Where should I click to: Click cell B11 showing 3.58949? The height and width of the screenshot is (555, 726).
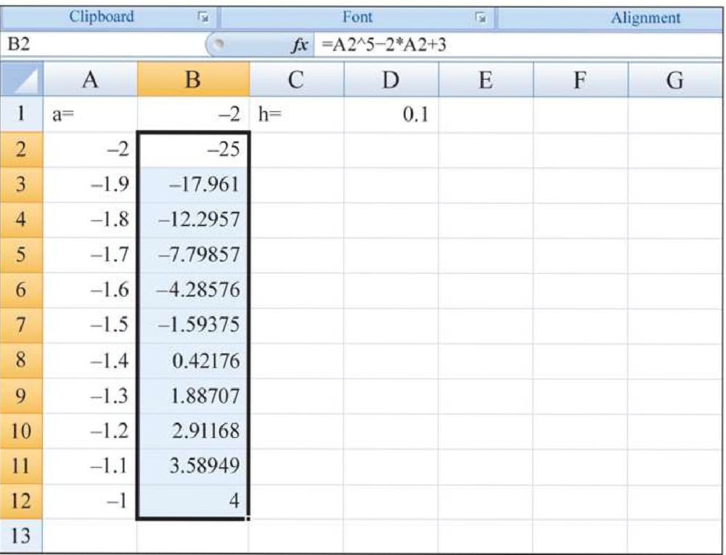[x=193, y=466]
